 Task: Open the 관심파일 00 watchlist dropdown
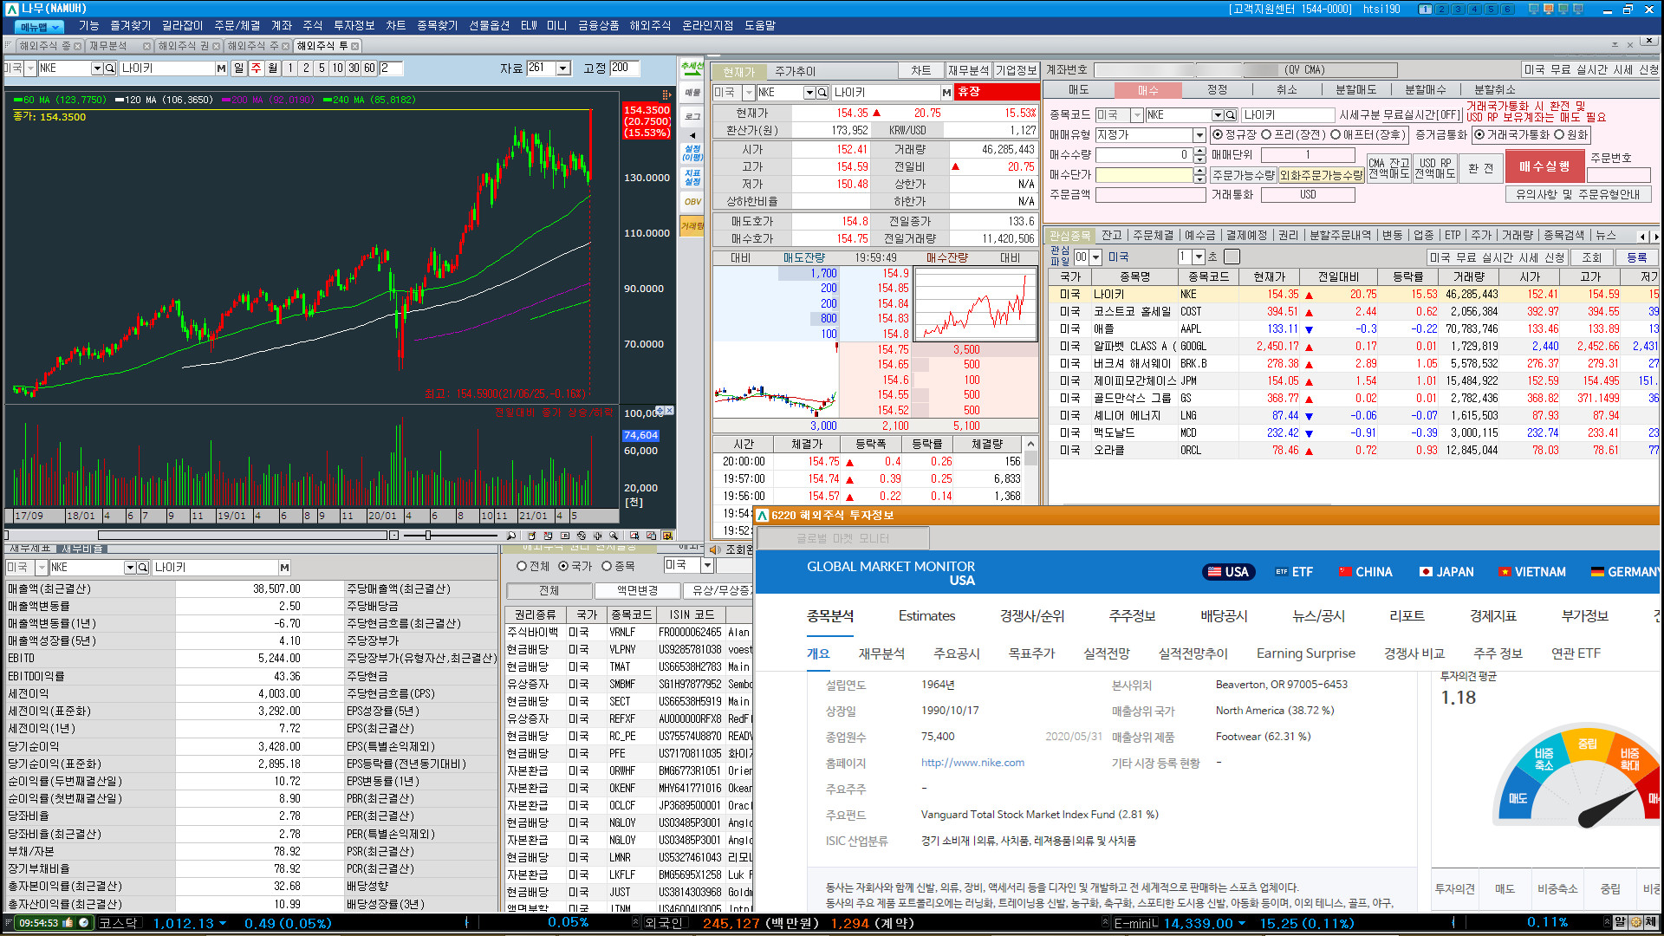pos(1096,257)
